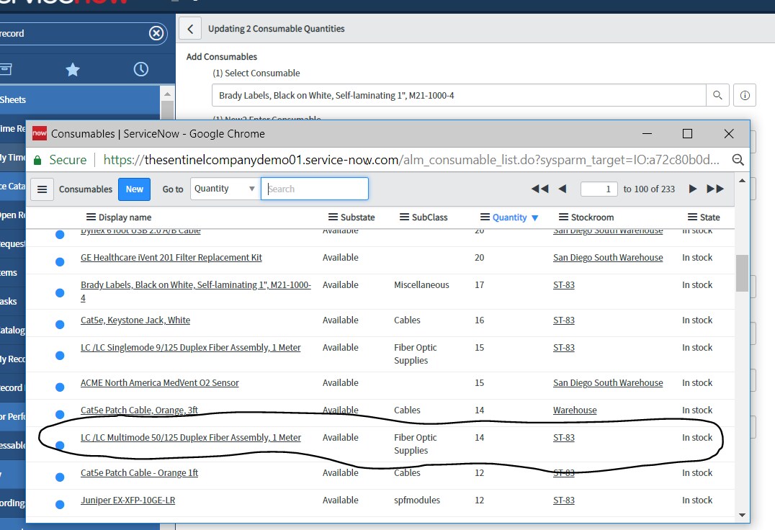The width and height of the screenshot is (775, 530).
Task: Open Brady Labels Black on White record link
Action: 196,291
